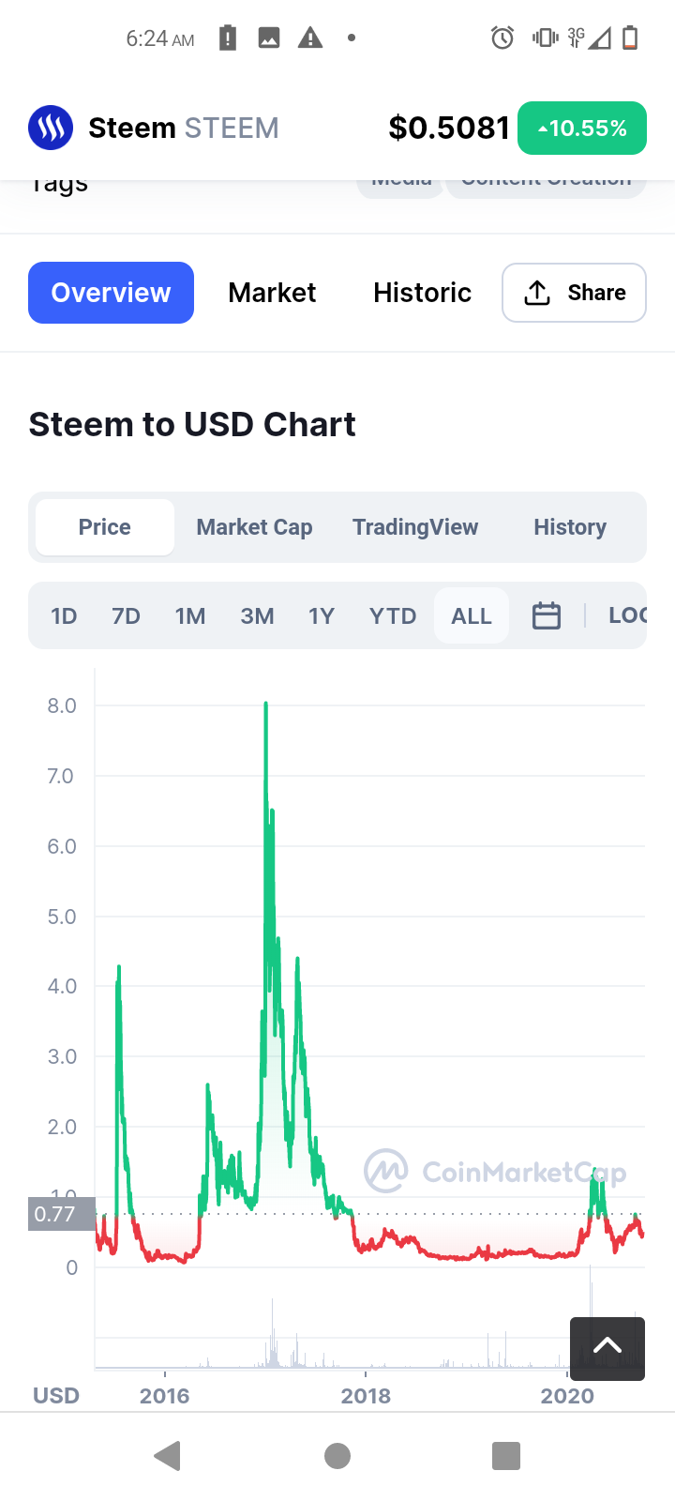The width and height of the screenshot is (675, 1501).
Task: Open the Historic tab
Action: tap(422, 293)
